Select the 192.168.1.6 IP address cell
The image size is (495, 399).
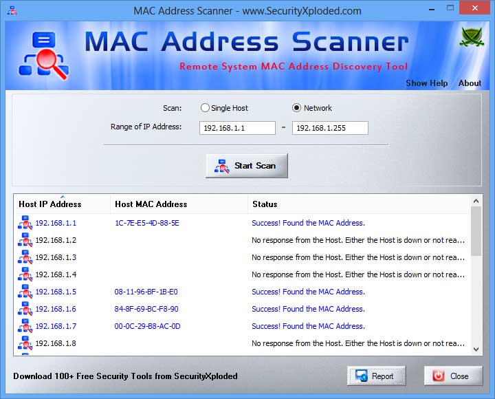pyautogui.click(x=56, y=309)
